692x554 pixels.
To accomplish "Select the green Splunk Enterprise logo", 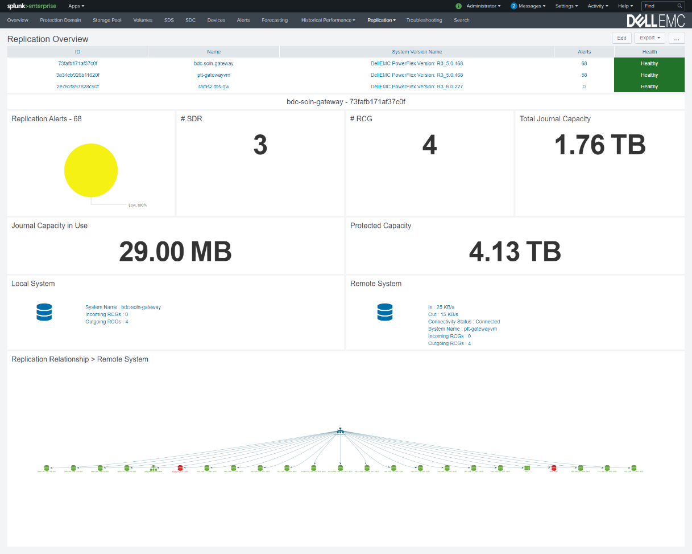I will [32, 6].
